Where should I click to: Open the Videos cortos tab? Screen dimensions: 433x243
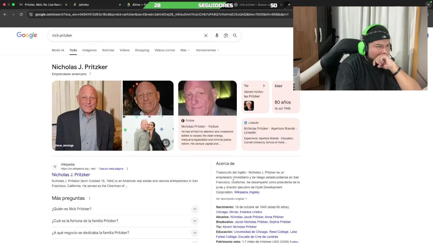pyautogui.click(x=165, y=50)
